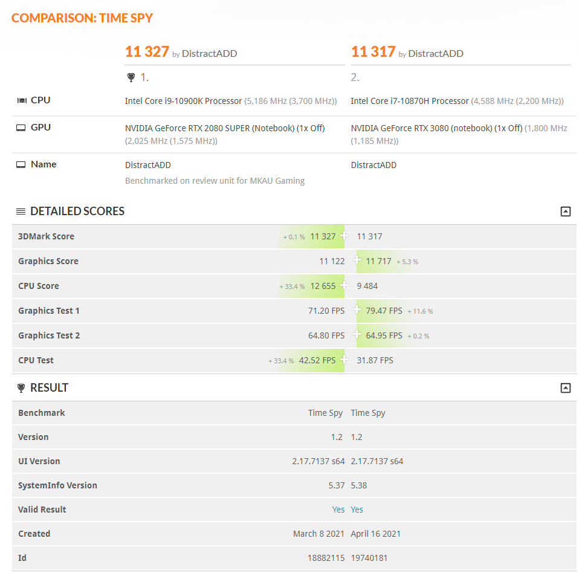The width and height of the screenshot is (579, 573).
Task: Click the trophy icon beside rank 1
Action: (x=131, y=77)
